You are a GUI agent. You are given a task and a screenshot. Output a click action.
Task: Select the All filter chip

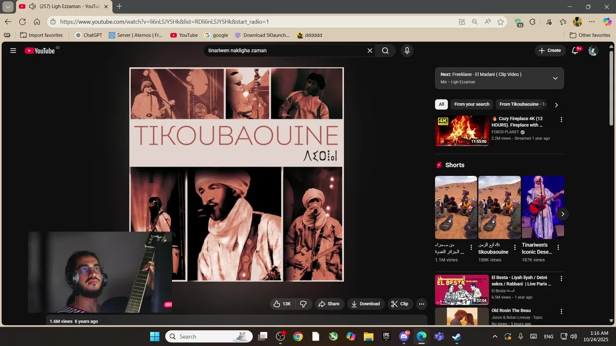tap(441, 104)
